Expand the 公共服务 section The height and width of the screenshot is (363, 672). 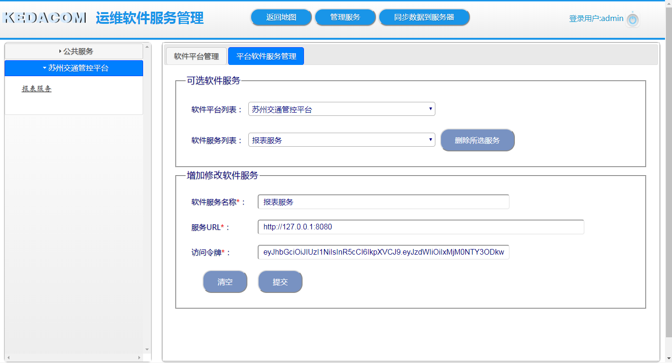[74, 51]
